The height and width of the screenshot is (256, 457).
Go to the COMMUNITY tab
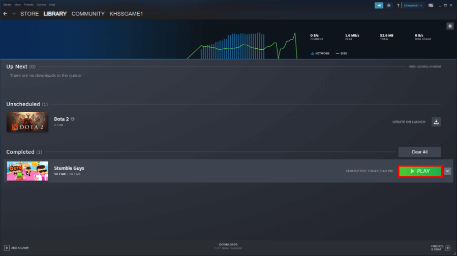point(88,14)
